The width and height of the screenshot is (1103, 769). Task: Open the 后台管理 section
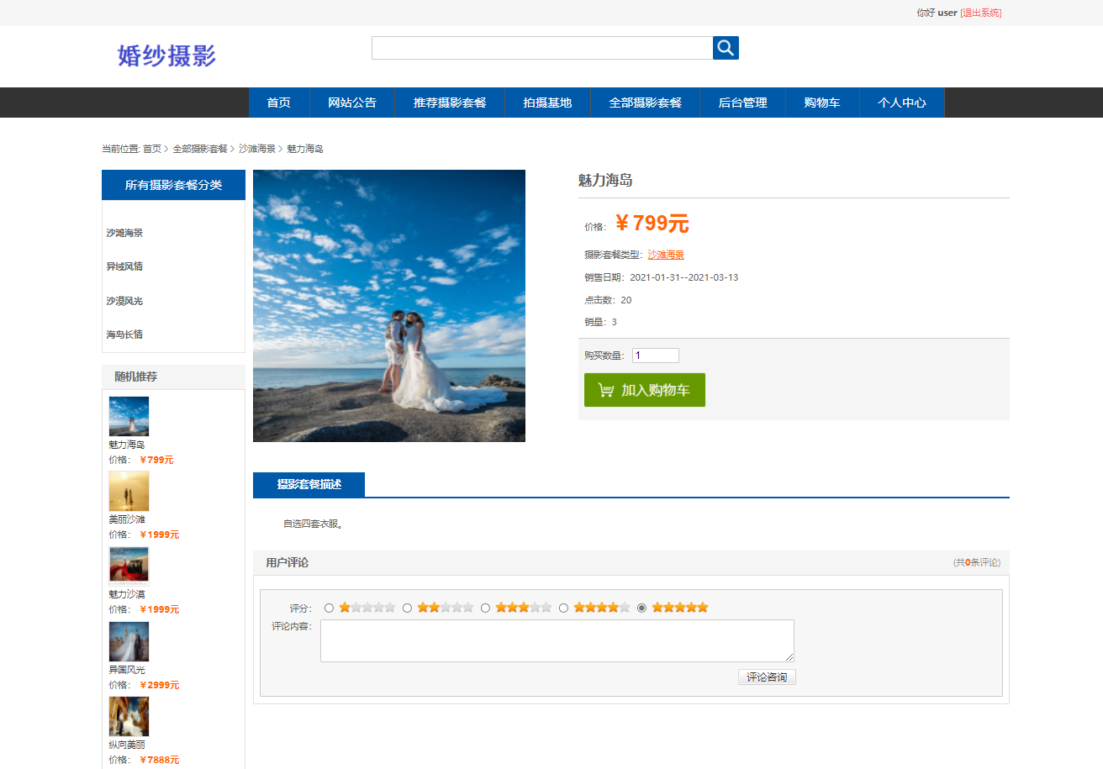click(x=742, y=102)
